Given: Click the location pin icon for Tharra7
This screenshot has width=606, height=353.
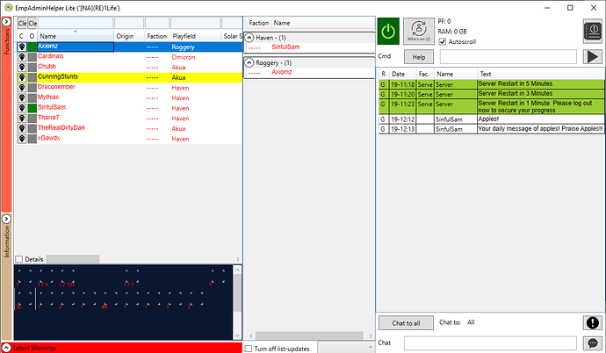Looking at the screenshot, I should point(22,119).
